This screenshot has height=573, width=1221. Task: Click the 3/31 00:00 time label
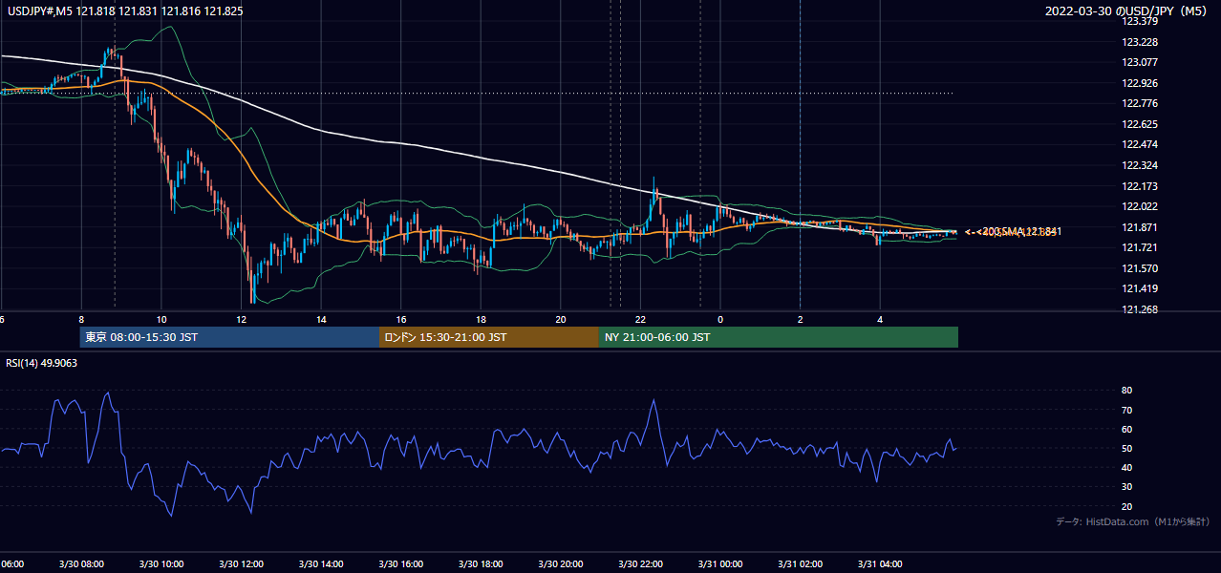(719, 564)
